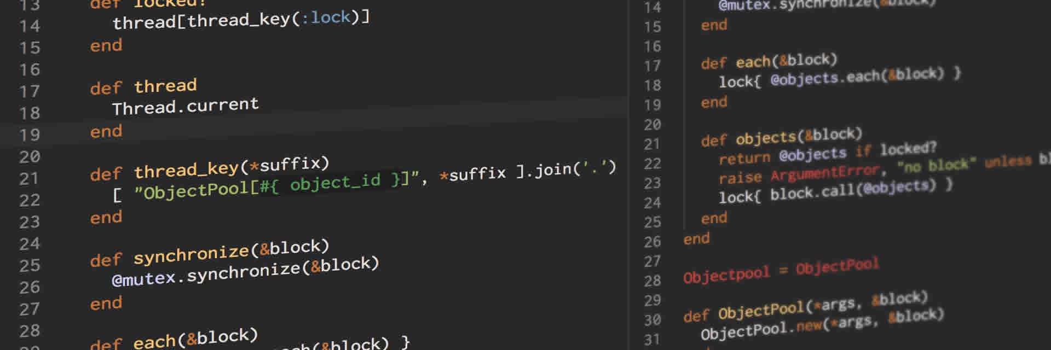Click def synchronize(&block) in left pane
The image size is (1051, 350).
pyautogui.click(x=209, y=253)
